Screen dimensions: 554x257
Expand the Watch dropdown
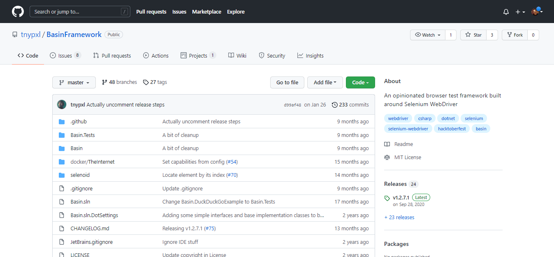tap(428, 35)
